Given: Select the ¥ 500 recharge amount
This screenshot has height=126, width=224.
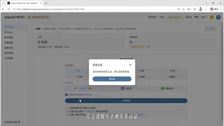Looking at the screenshot, I should 173,71.
